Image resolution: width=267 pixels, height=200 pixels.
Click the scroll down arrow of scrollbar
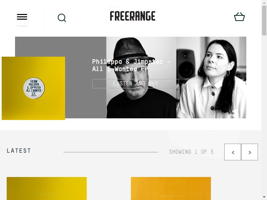click(x=264, y=197)
